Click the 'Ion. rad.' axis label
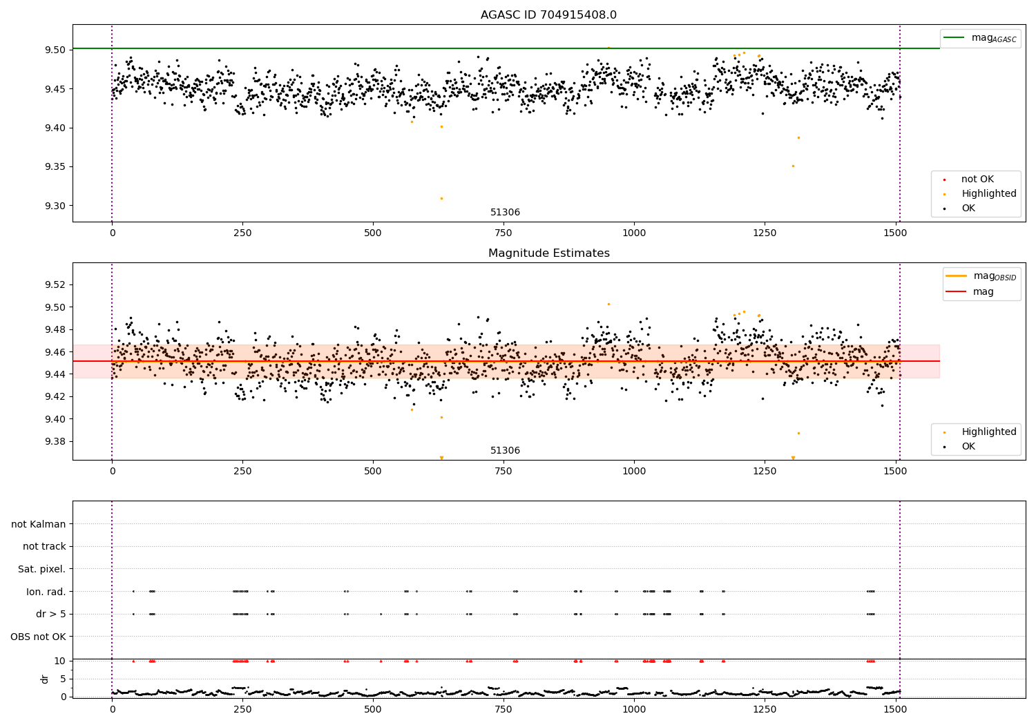This screenshot has height=725, width=1036. pos(46,592)
